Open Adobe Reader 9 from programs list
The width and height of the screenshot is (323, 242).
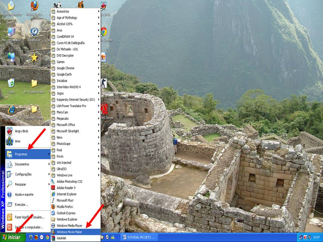[76, 188]
